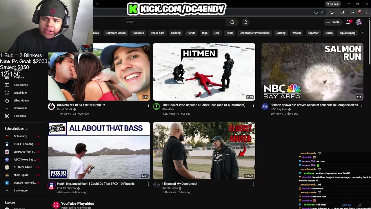The height and width of the screenshot is (209, 371).
Task: Select Aquascaping chip
Action: click(x=347, y=33)
